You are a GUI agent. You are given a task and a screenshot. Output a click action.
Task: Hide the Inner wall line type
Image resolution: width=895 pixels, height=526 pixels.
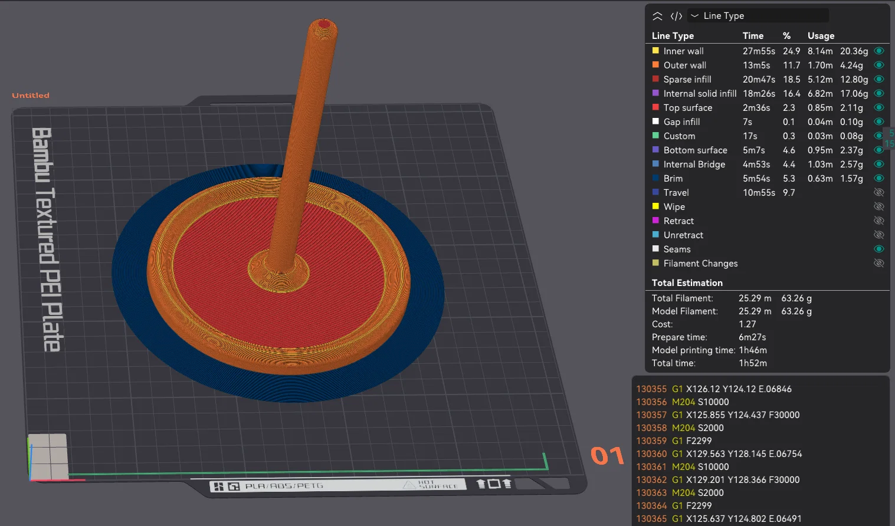coord(878,51)
